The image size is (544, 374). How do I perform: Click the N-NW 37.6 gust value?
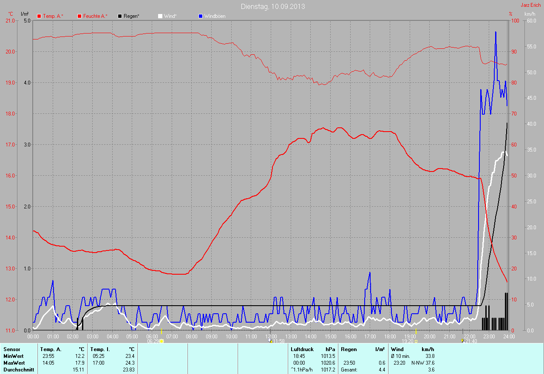click(423, 363)
